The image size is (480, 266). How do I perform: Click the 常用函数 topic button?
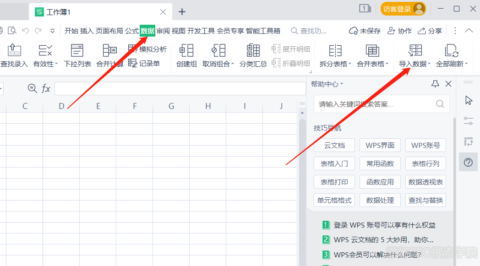click(x=380, y=163)
